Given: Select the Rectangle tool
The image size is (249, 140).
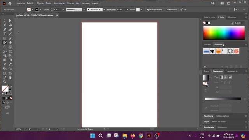Looking at the screenshot, I should pos(5,38).
